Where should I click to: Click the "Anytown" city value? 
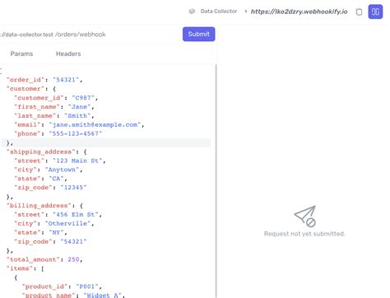[x=62, y=170]
